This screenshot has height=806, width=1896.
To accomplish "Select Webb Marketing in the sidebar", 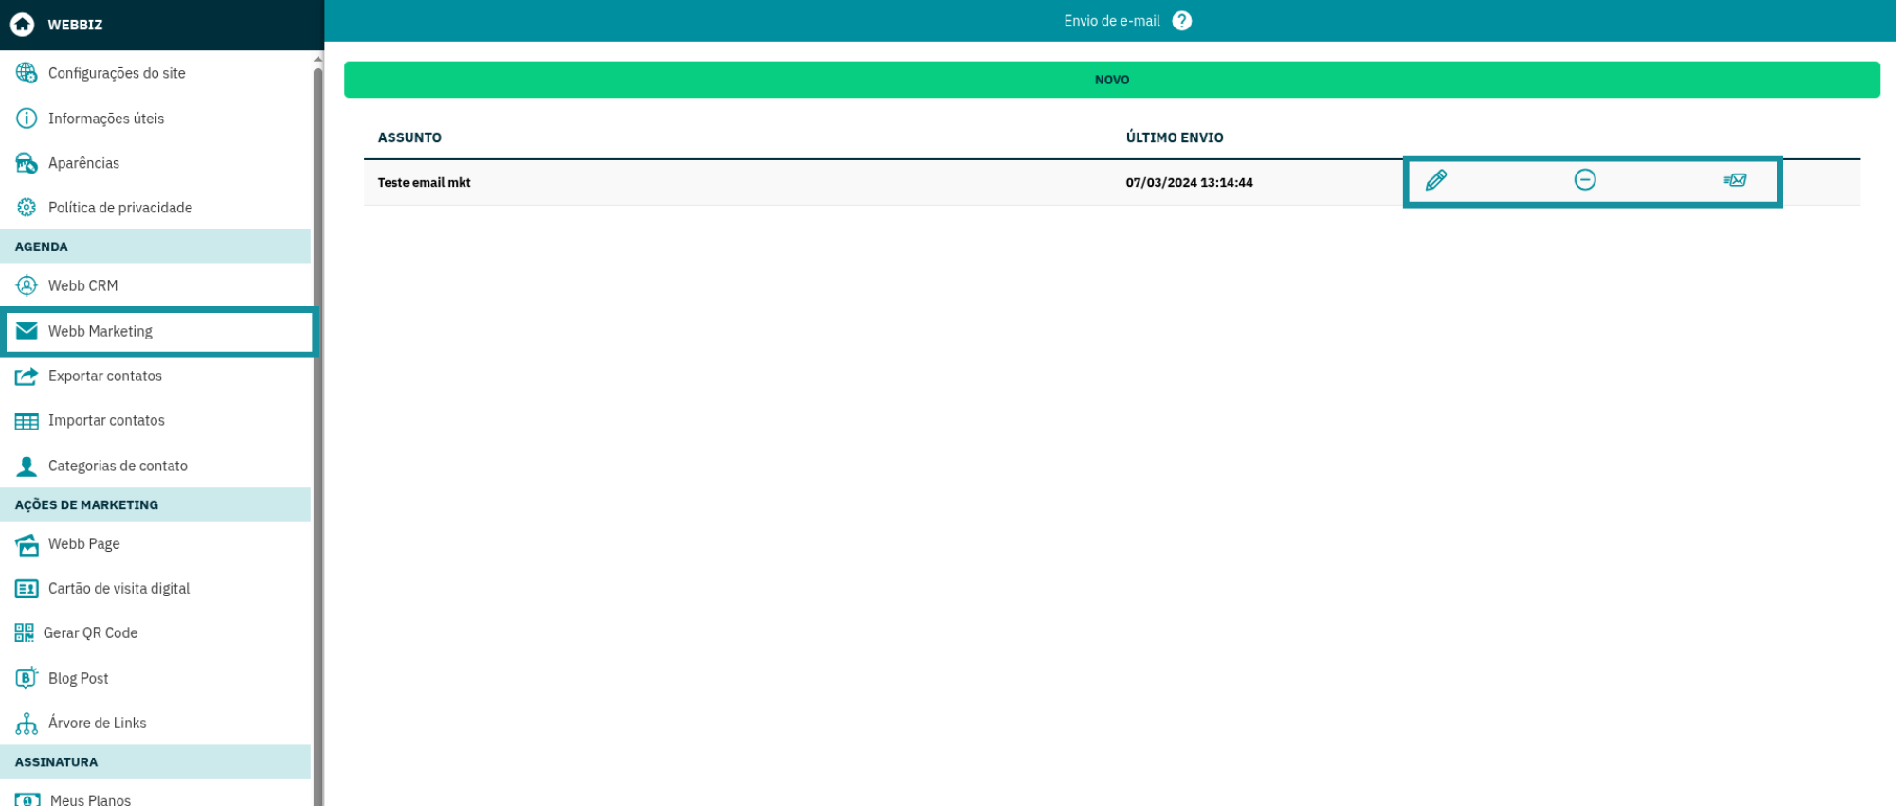I will tap(100, 331).
